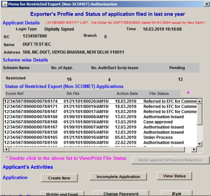Image resolution: width=211 pixels, height=196 pixels.
Task: Open the Incomplete Application button
Action: click(x=118, y=177)
